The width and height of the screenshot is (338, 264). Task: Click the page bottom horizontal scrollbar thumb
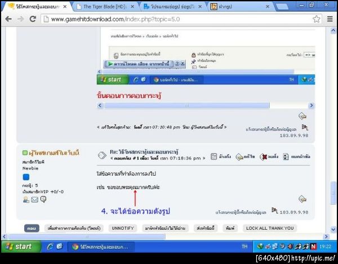[87, 236]
